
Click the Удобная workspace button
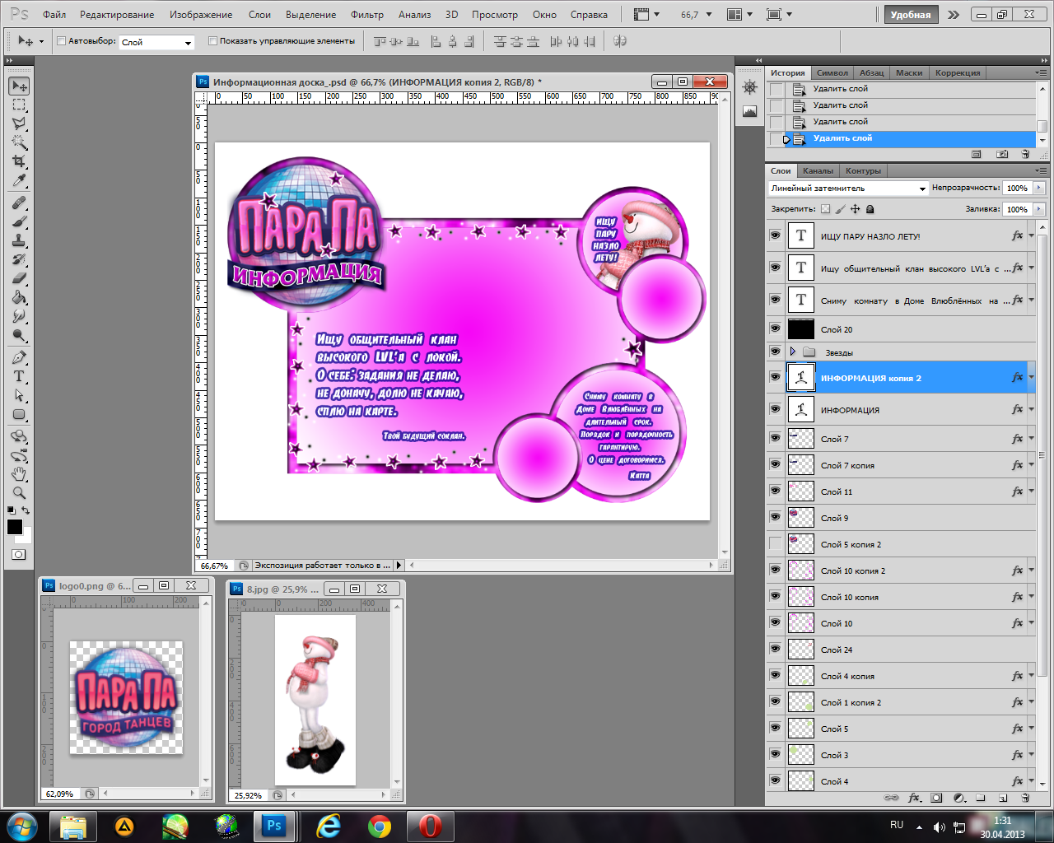[x=910, y=15]
